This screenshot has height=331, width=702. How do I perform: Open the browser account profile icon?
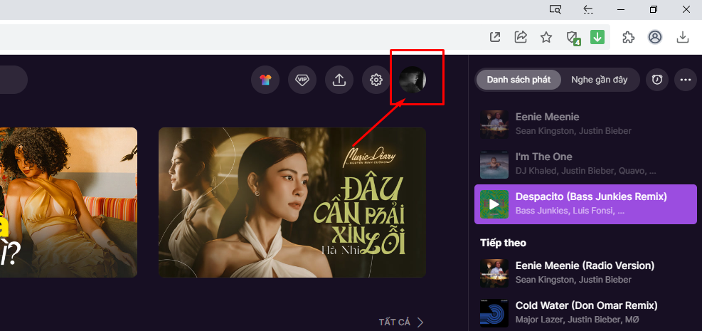[655, 37]
